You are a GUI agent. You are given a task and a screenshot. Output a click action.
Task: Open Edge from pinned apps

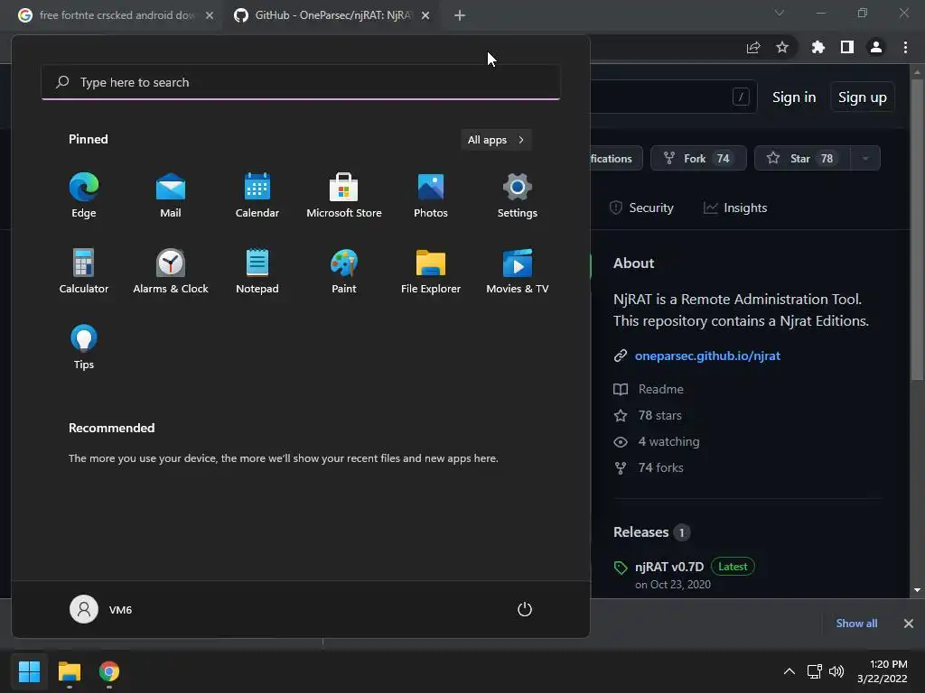point(84,196)
